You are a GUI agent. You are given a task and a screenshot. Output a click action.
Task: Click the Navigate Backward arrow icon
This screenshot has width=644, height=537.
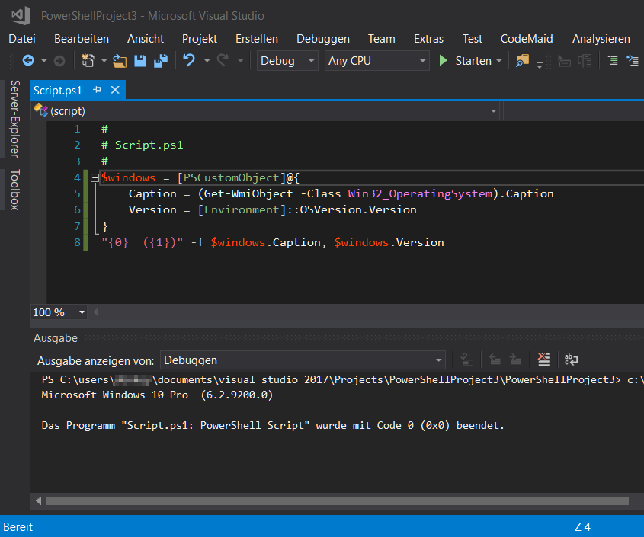27,60
